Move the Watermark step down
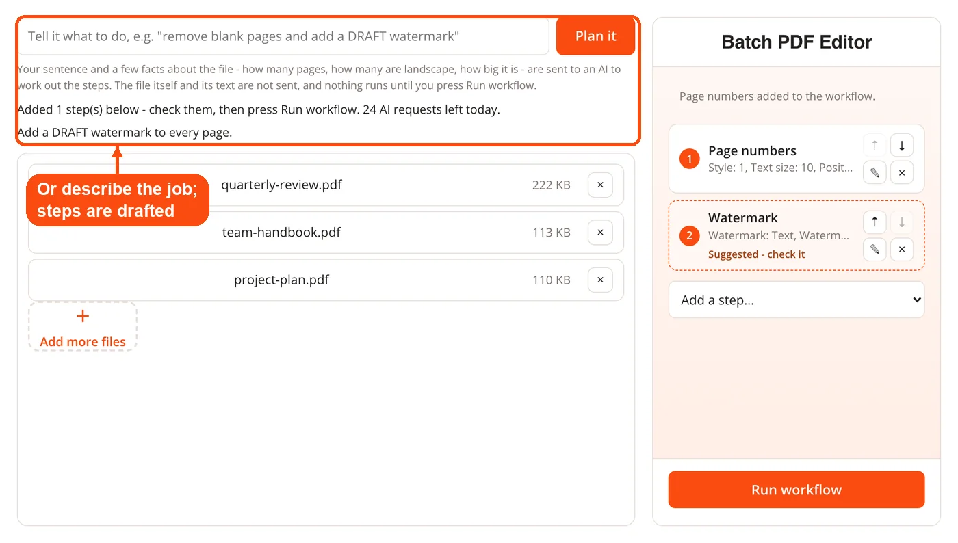The height and width of the screenshot is (543, 958). pyautogui.click(x=902, y=222)
